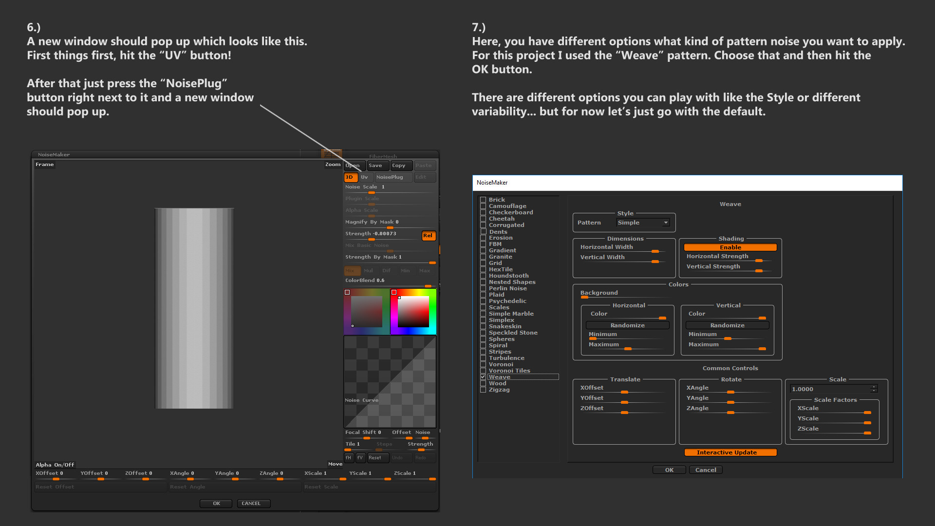The image size is (935, 526).
Task: Select the Mix blend mode button
Action: point(352,271)
